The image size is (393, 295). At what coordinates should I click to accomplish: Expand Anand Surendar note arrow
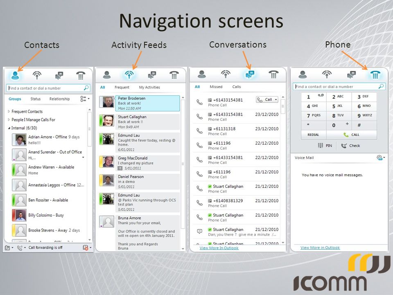point(83,157)
